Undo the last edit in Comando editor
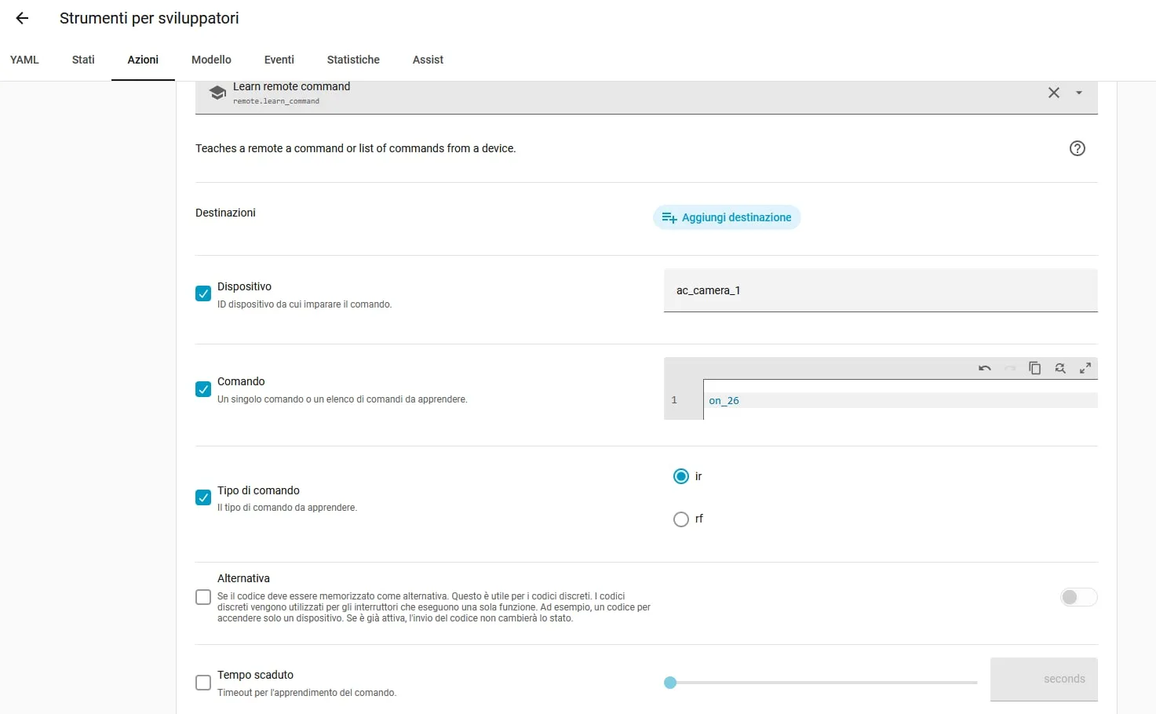This screenshot has height=714, width=1156. [985, 368]
